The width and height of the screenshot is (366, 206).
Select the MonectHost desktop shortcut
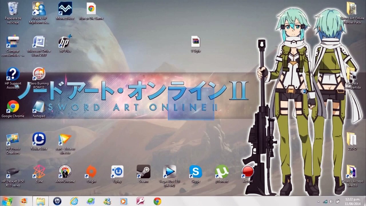point(65,11)
